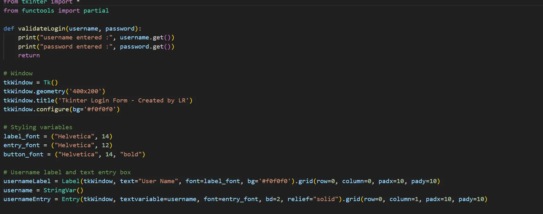The height and width of the screenshot is (214, 543).
Task: Click the "# Window" comment
Action: point(18,73)
